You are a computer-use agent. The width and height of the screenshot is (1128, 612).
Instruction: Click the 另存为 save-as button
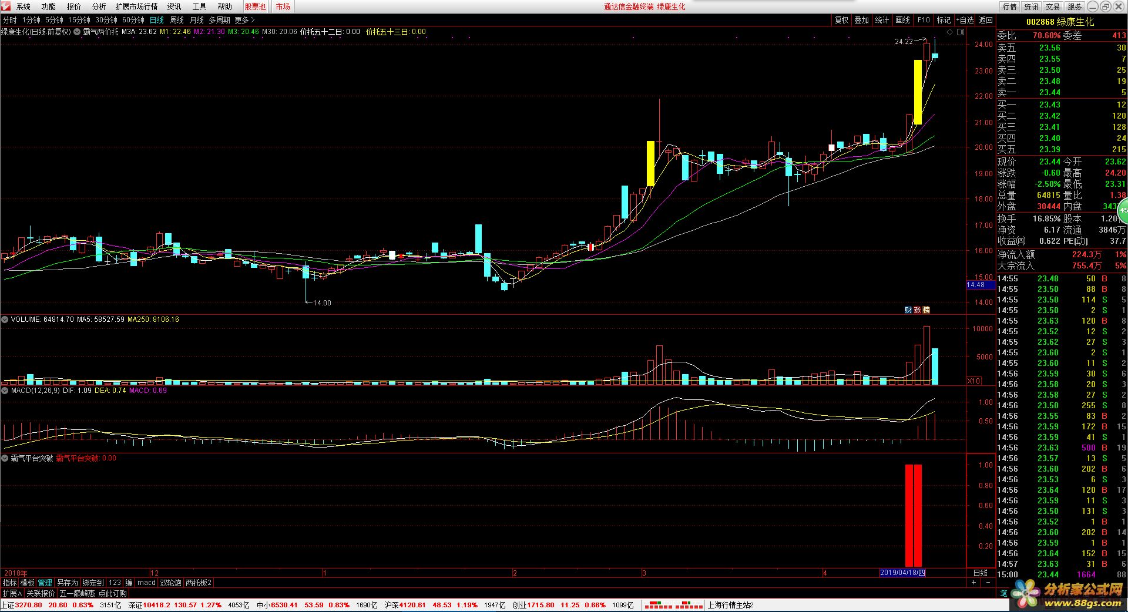[67, 583]
